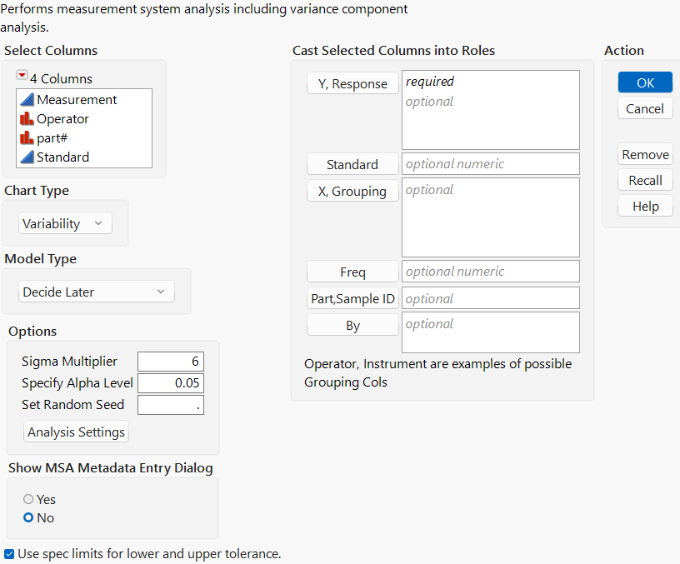Click the nominal icon beside Operator
Image resolution: width=680 pixels, height=564 pixels.
point(28,119)
